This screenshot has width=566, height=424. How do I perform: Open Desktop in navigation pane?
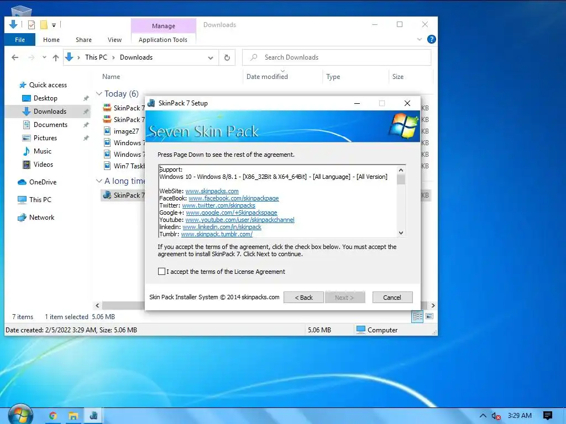pos(45,98)
